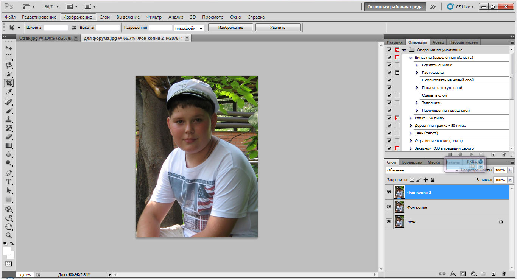Viewport: 517px width, 279px height.
Task: Select the Eraser tool
Action: [x=9, y=137]
